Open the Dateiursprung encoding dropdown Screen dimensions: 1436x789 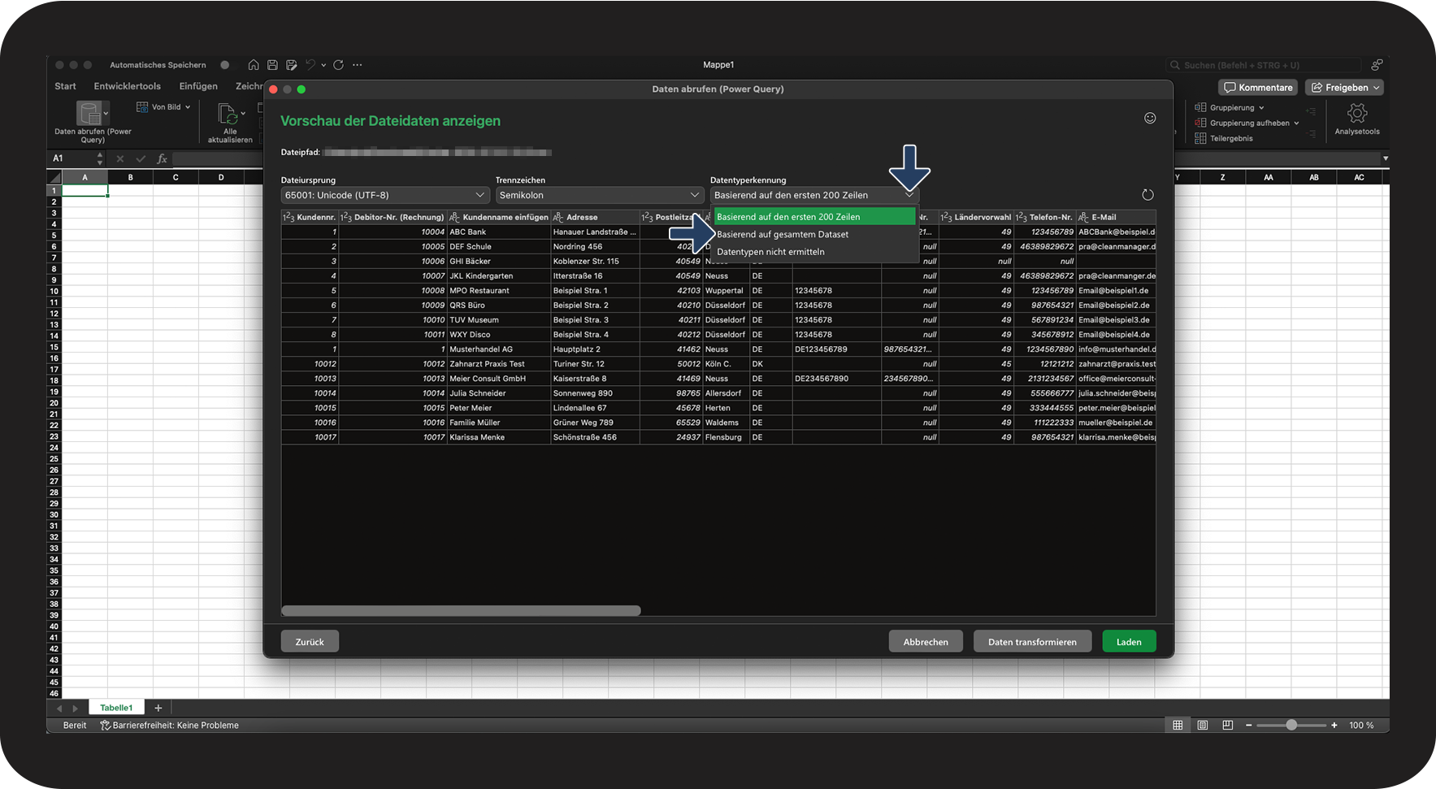[x=385, y=196]
